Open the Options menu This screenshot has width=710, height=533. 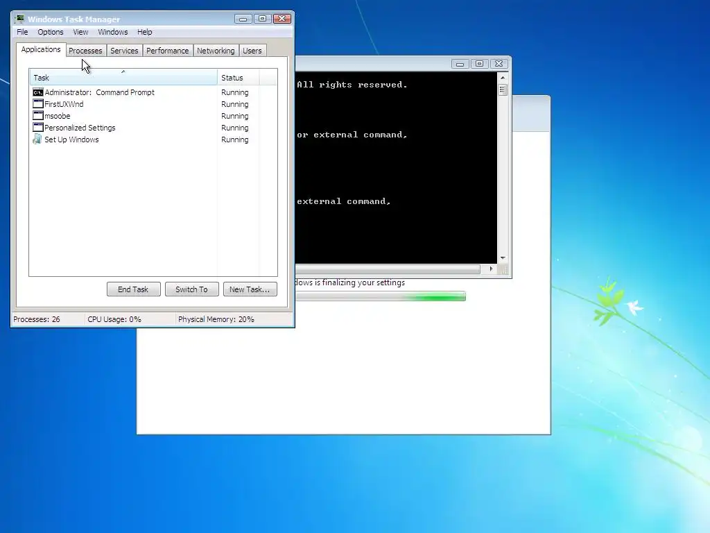point(50,32)
